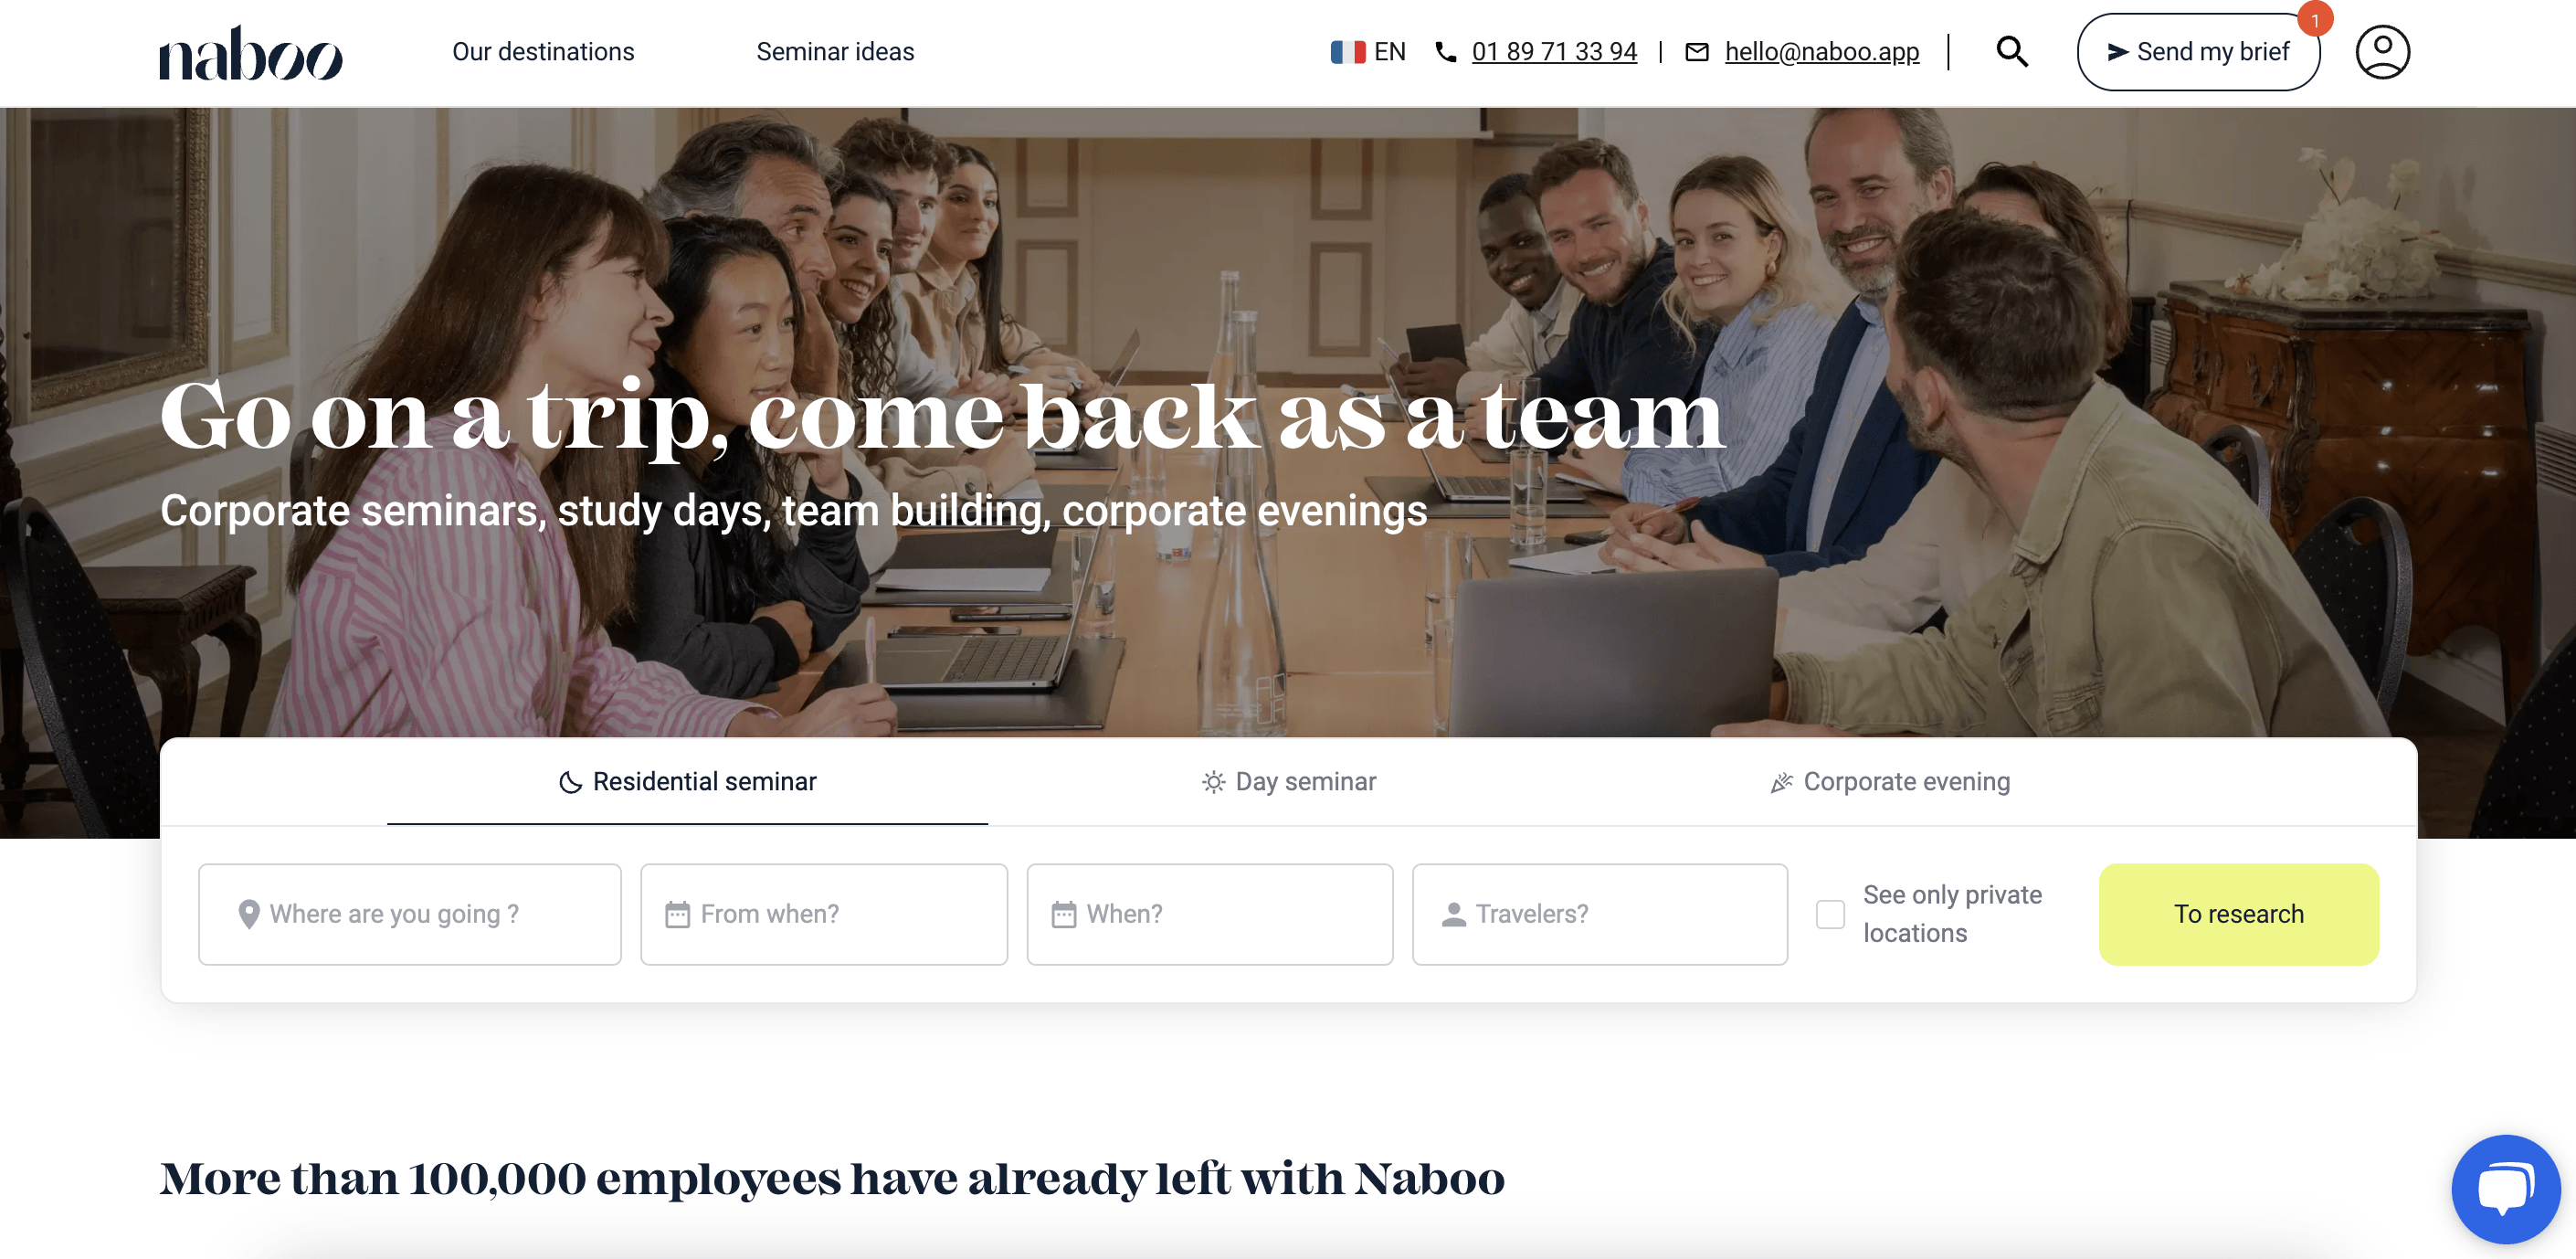Image resolution: width=2576 pixels, height=1259 pixels.
Task: Click the Send my brief button
Action: pyautogui.click(x=2199, y=52)
